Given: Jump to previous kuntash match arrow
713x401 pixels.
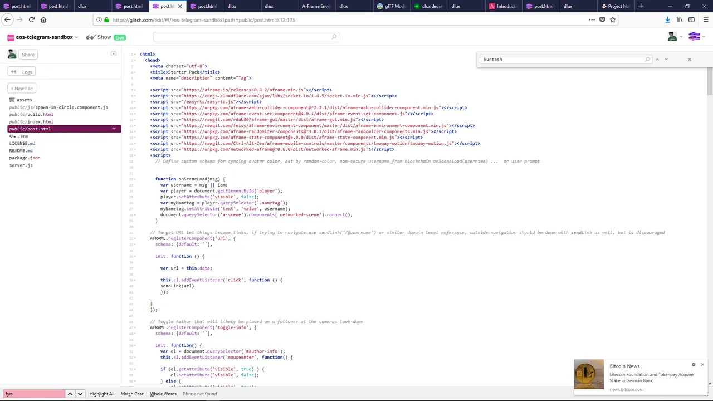Looking at the screenshot, I should tap(657, 59).
